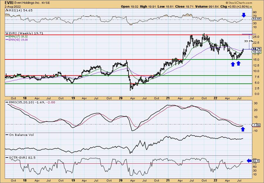Click the Close 19.71 header value
The height and width of the screenshot is (183, 264).
click(x=184, y=6)
